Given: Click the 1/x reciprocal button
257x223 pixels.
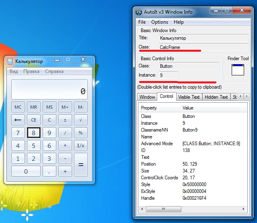Looking at the screenshot, I should 81,146.
